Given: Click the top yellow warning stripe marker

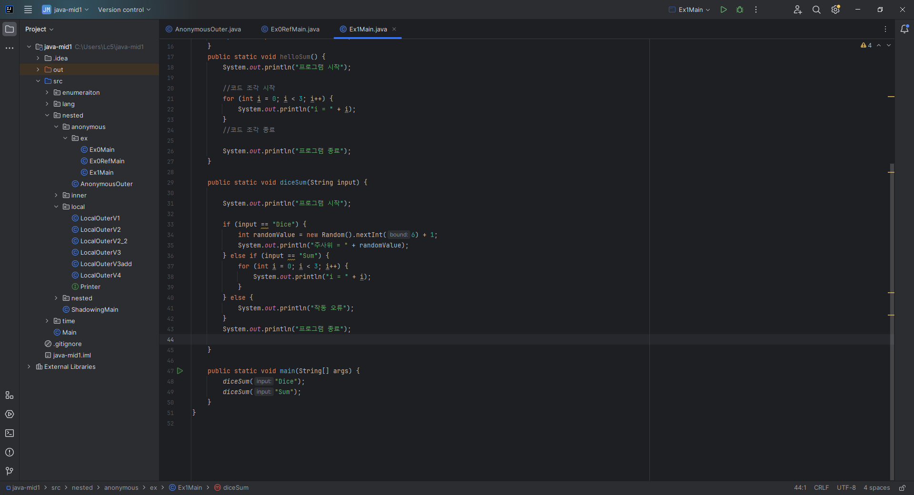Looking at the screenshot, I should 891,97.
